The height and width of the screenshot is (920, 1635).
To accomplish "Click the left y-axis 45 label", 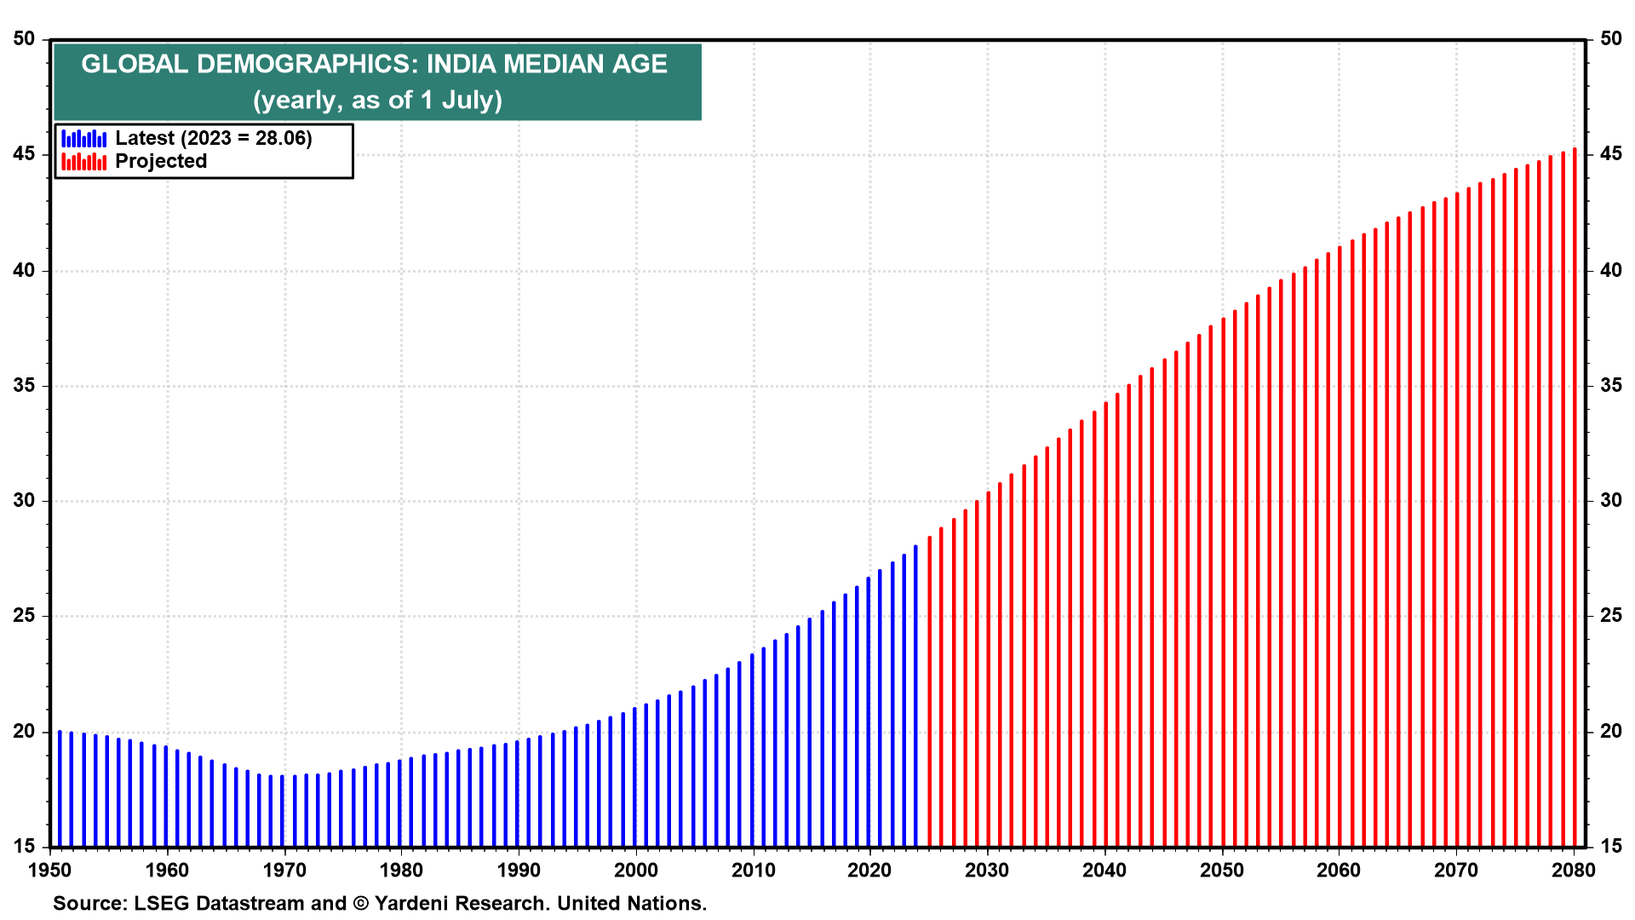I will pos(24,154).
